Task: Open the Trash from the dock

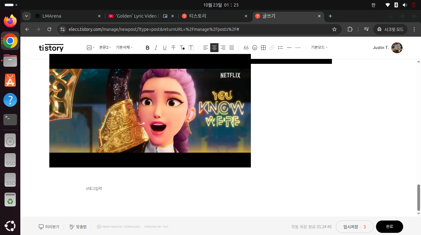Action: 10,200
